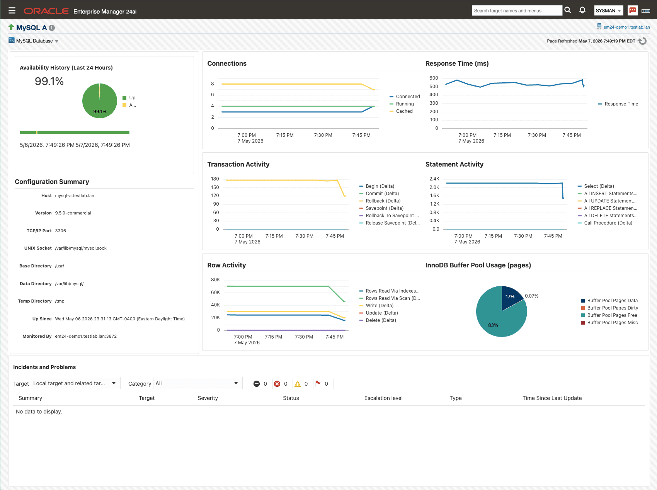
Task: Click the green up status arrow
Action: coord(11,27)
